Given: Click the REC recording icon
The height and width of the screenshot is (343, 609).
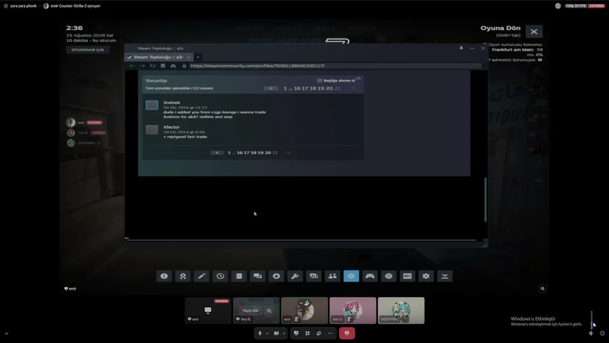Looking at the screenshot, I should pos(407,276).
